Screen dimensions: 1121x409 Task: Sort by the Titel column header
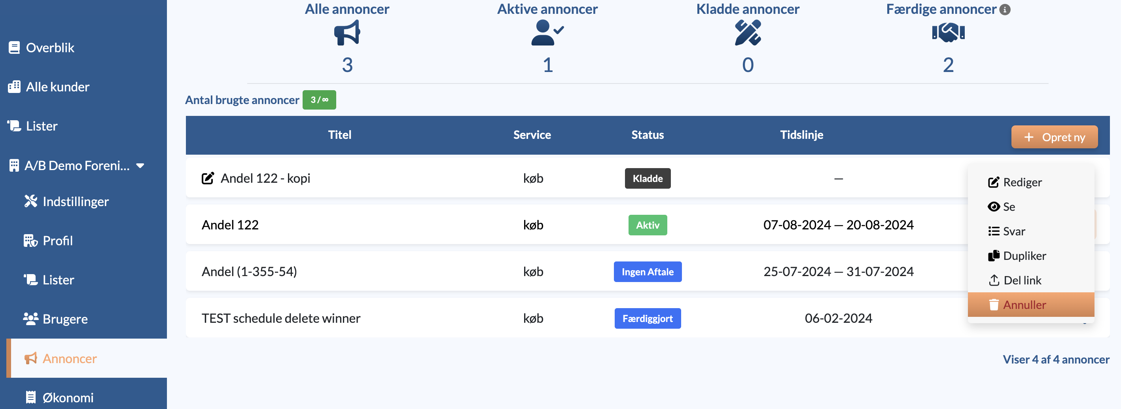[x=339, y=135]
